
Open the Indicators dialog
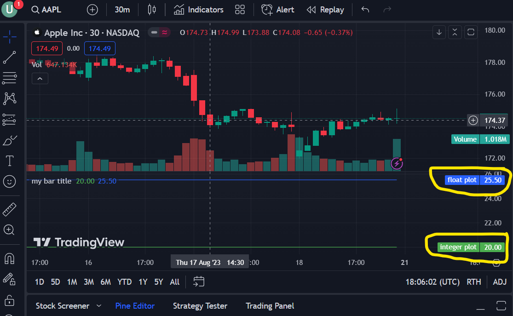[199, 10]
